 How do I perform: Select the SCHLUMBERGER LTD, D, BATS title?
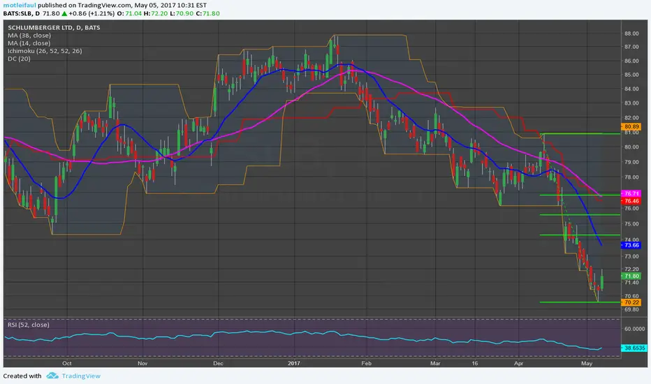pos(54,27)
